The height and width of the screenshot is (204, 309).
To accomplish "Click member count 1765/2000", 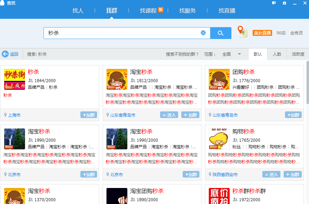I will (x=249, y=140).
